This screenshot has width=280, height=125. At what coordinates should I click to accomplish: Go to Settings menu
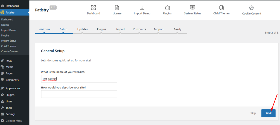(11, 114)
